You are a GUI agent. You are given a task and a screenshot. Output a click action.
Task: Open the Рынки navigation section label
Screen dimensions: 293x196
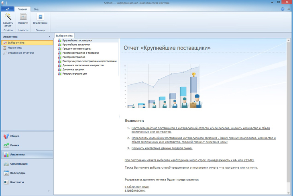point(14,145)
